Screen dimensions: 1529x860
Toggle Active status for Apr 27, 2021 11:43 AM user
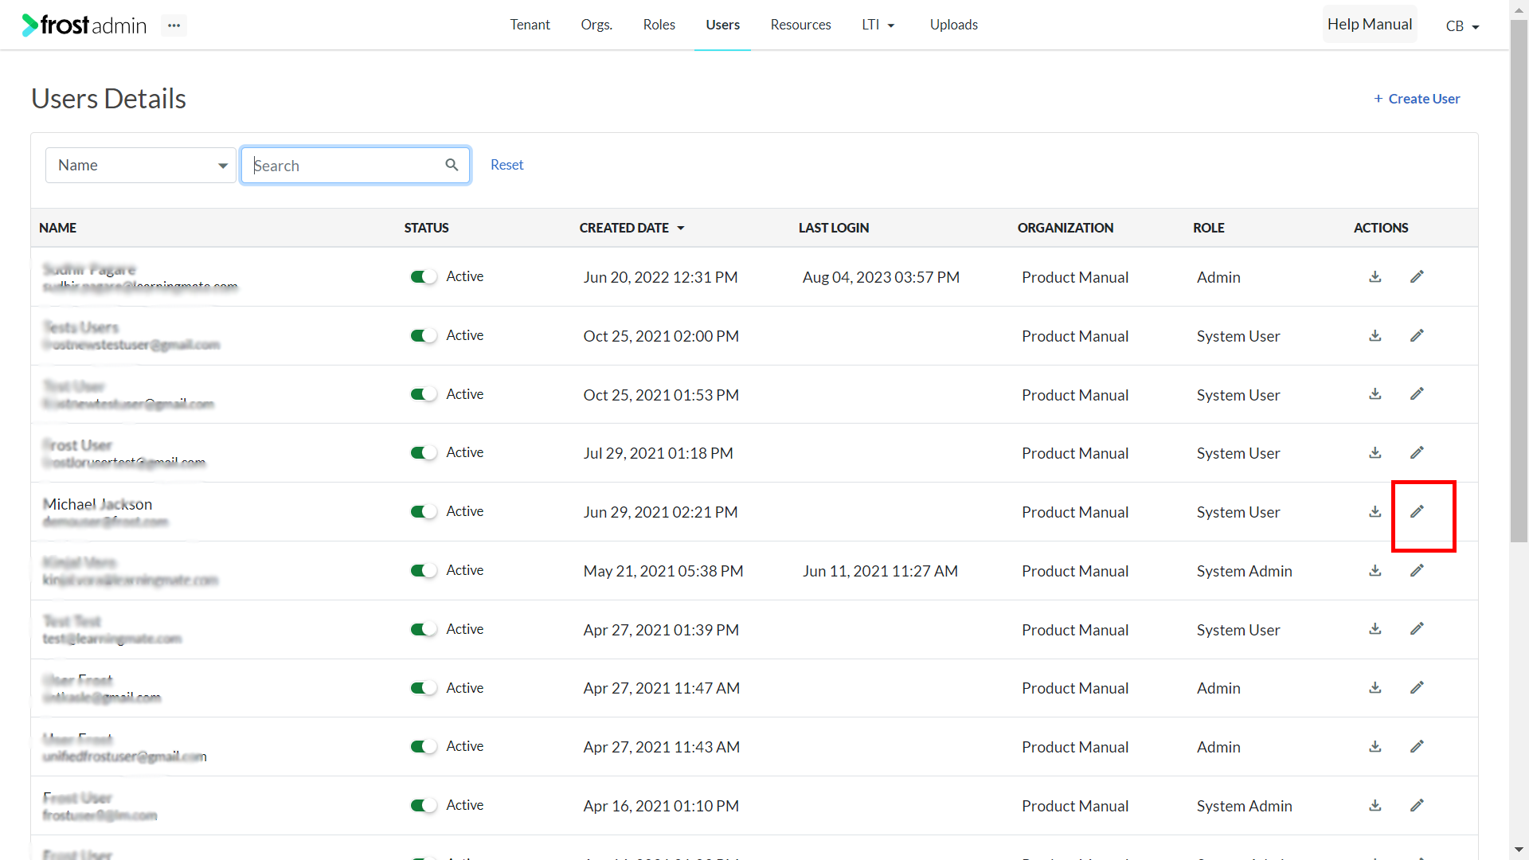pos(424,747)
